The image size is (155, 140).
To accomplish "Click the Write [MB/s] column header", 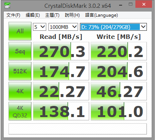I will (x=119, y=37).
